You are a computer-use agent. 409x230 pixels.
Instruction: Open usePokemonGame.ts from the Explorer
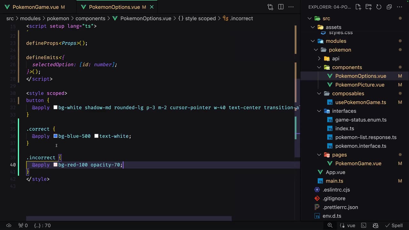tap(360, 102)
